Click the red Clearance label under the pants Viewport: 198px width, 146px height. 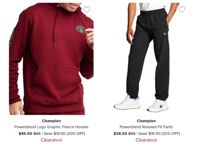tap(146, 140)
